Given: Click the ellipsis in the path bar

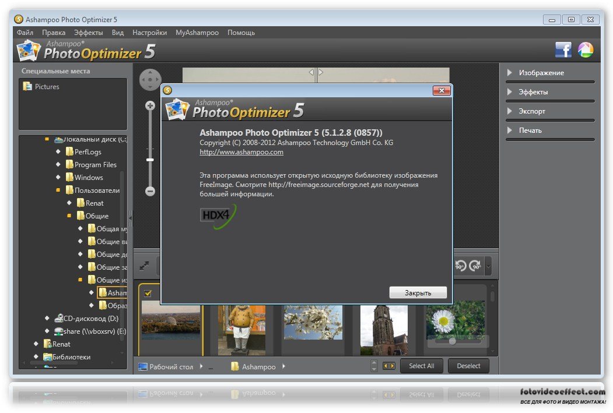Looking at the screenshot, I should (211, 368).
